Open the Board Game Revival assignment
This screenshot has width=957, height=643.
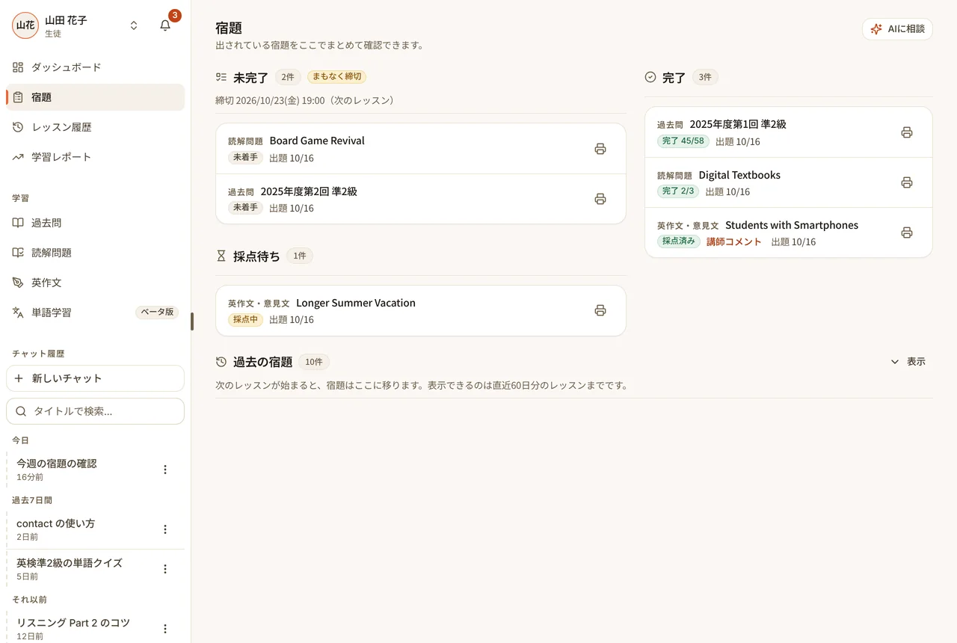[x=421, y=149]
